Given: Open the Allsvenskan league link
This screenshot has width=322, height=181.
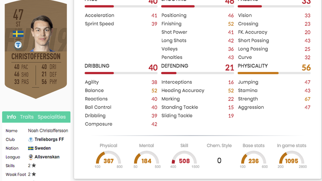Looking at the screenshot, I should click(47, 157).
